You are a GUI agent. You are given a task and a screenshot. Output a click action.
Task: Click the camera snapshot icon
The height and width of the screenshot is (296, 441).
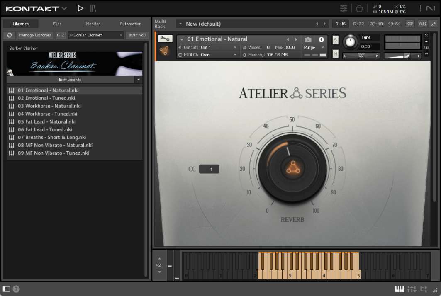click(x=308, y=39)
